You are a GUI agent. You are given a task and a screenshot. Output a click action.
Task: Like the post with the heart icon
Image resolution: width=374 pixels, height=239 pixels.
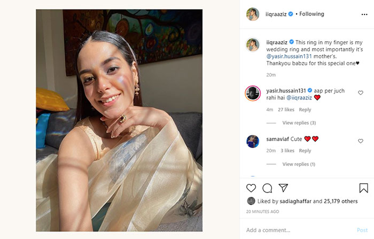pyautogui.click(x=251, y=188)
